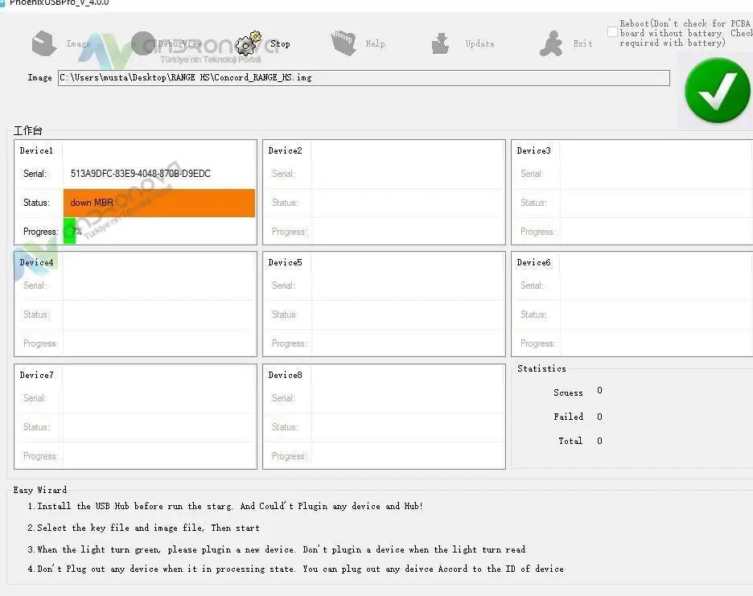Click the Update toolbar label

coord(479,43)
